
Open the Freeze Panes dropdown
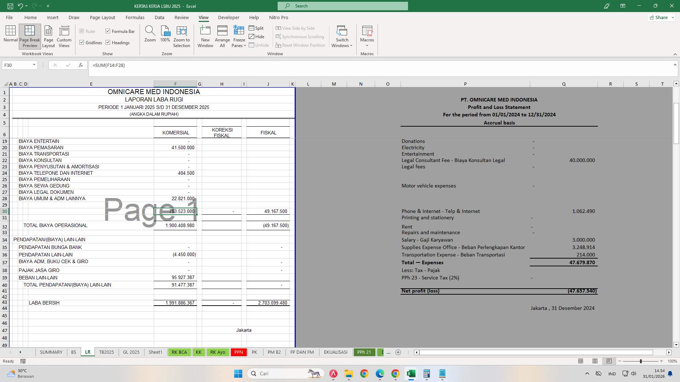pyautogui.click(x=239, y=36)
